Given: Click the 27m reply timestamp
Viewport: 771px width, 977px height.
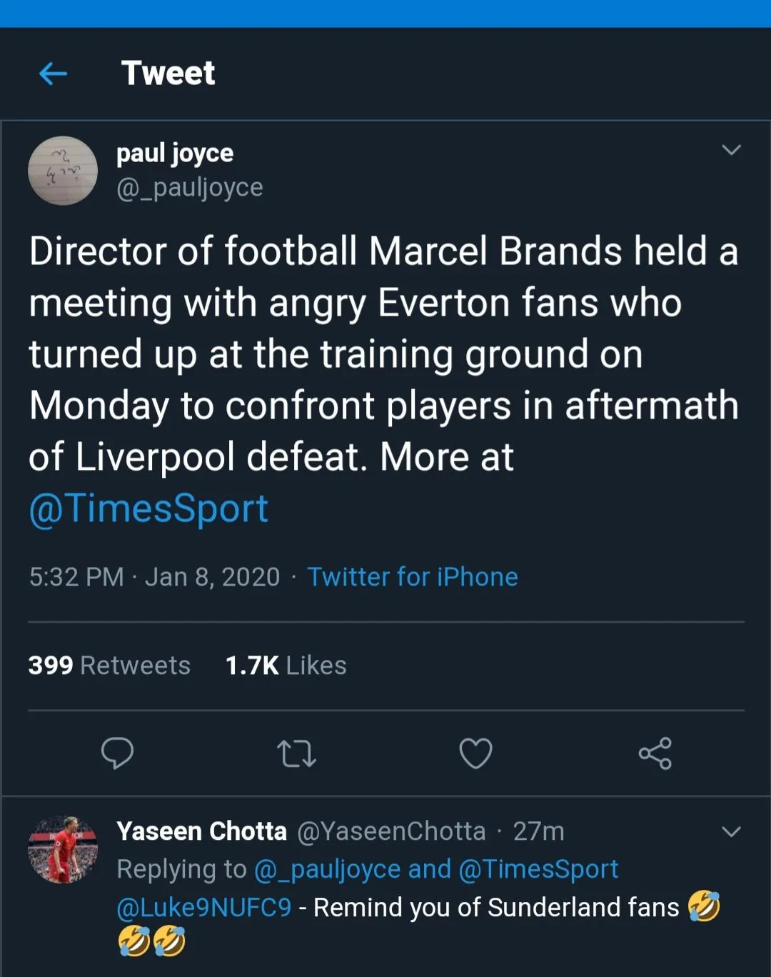Looking at the screenshot, I should tap(538, 831).
